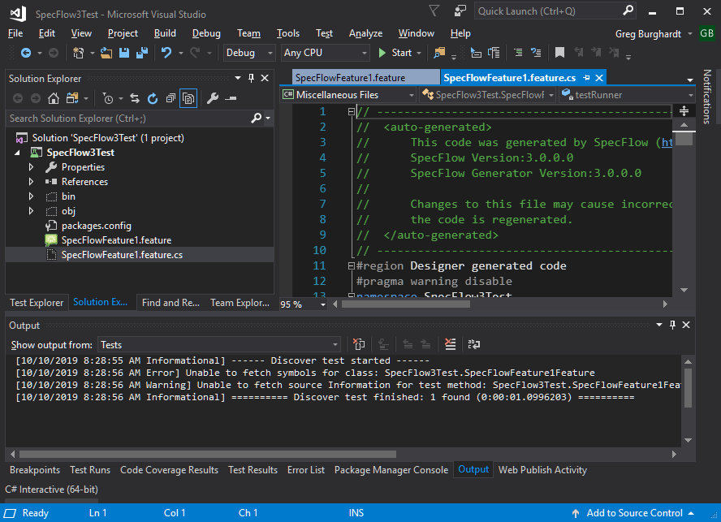Screen dimensions: 721x522
Task: Click the Save All icon
Action: pyautogui.click(x=142, y=53)
